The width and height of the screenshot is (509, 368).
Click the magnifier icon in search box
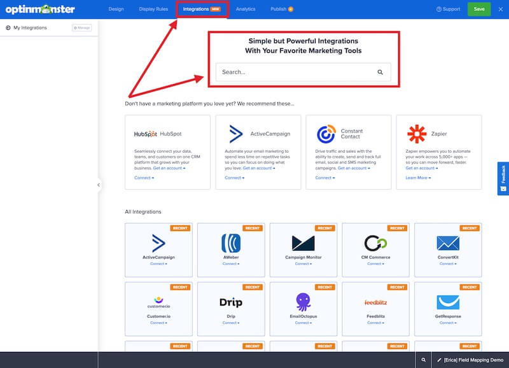pyautogui.click(x=380, y=72)
